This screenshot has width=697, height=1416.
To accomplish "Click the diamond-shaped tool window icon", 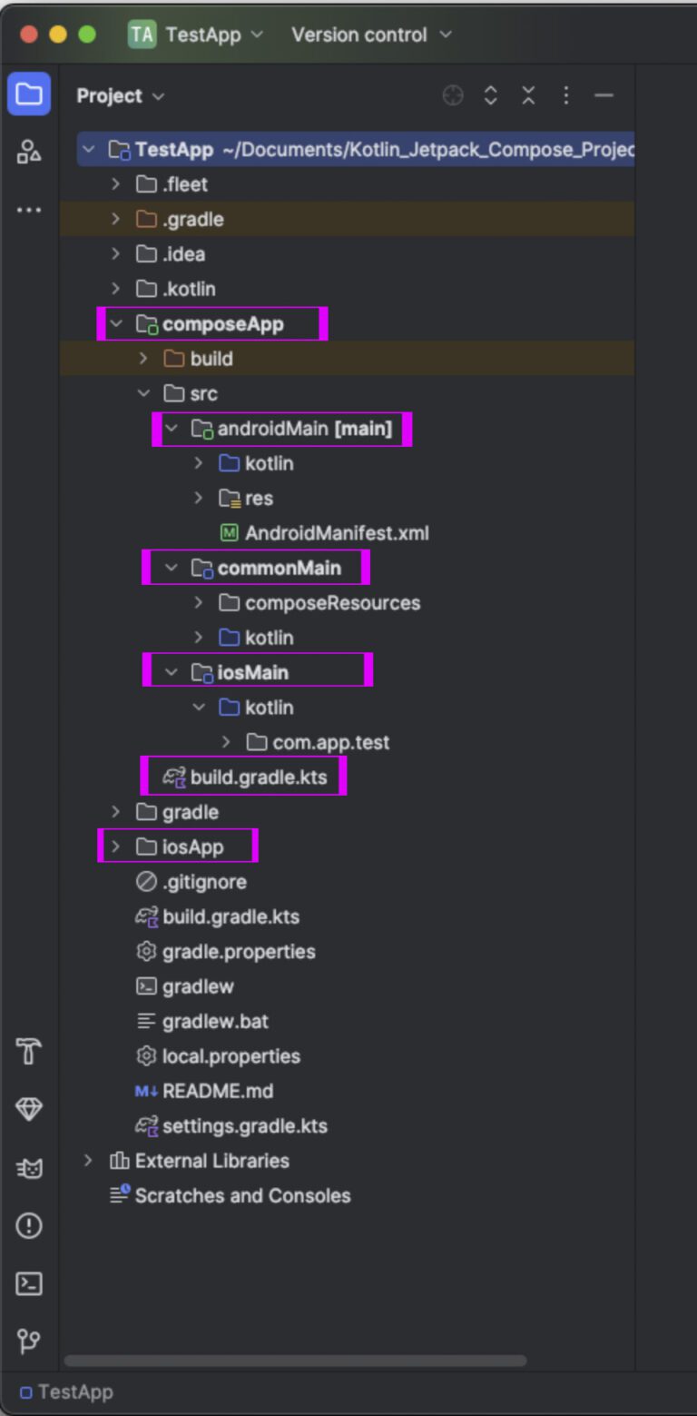I will click(x=29, y=1109).
